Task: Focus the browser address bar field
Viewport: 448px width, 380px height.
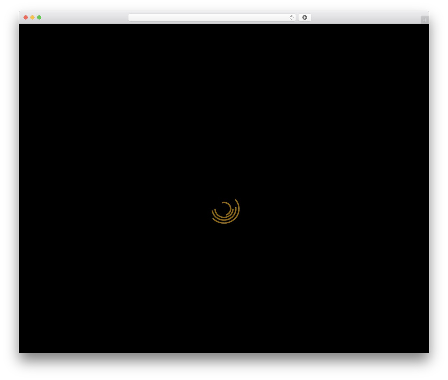Action: [212, 18]
